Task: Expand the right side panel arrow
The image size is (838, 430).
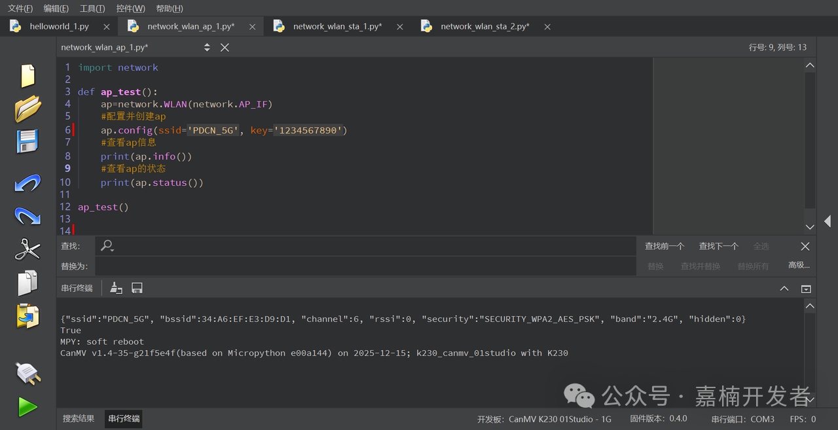Action: [x=828, y=221]
